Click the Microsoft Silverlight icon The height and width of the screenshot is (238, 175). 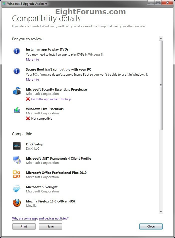pos(17,189)
